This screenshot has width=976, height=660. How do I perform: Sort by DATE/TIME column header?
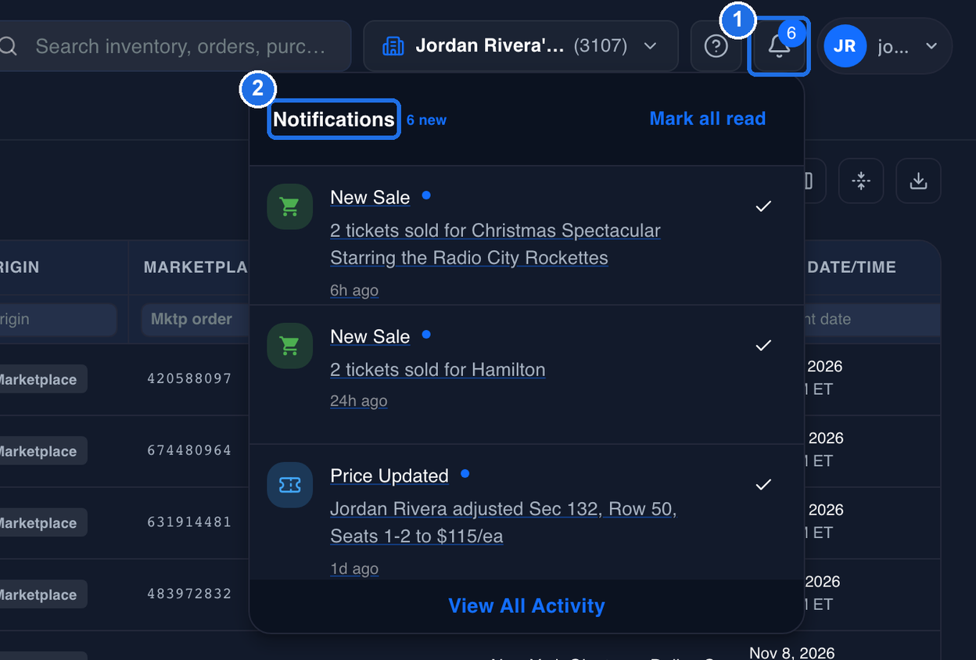pos(852,267)
